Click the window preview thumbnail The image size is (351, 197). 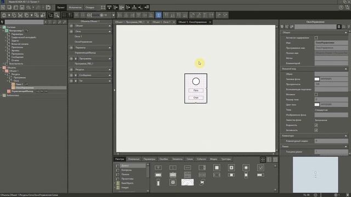pyautogui.click(x=315, y=175)
